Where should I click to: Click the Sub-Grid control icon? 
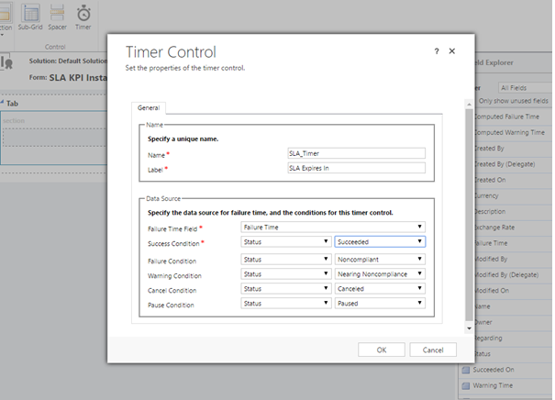point(30,16)
